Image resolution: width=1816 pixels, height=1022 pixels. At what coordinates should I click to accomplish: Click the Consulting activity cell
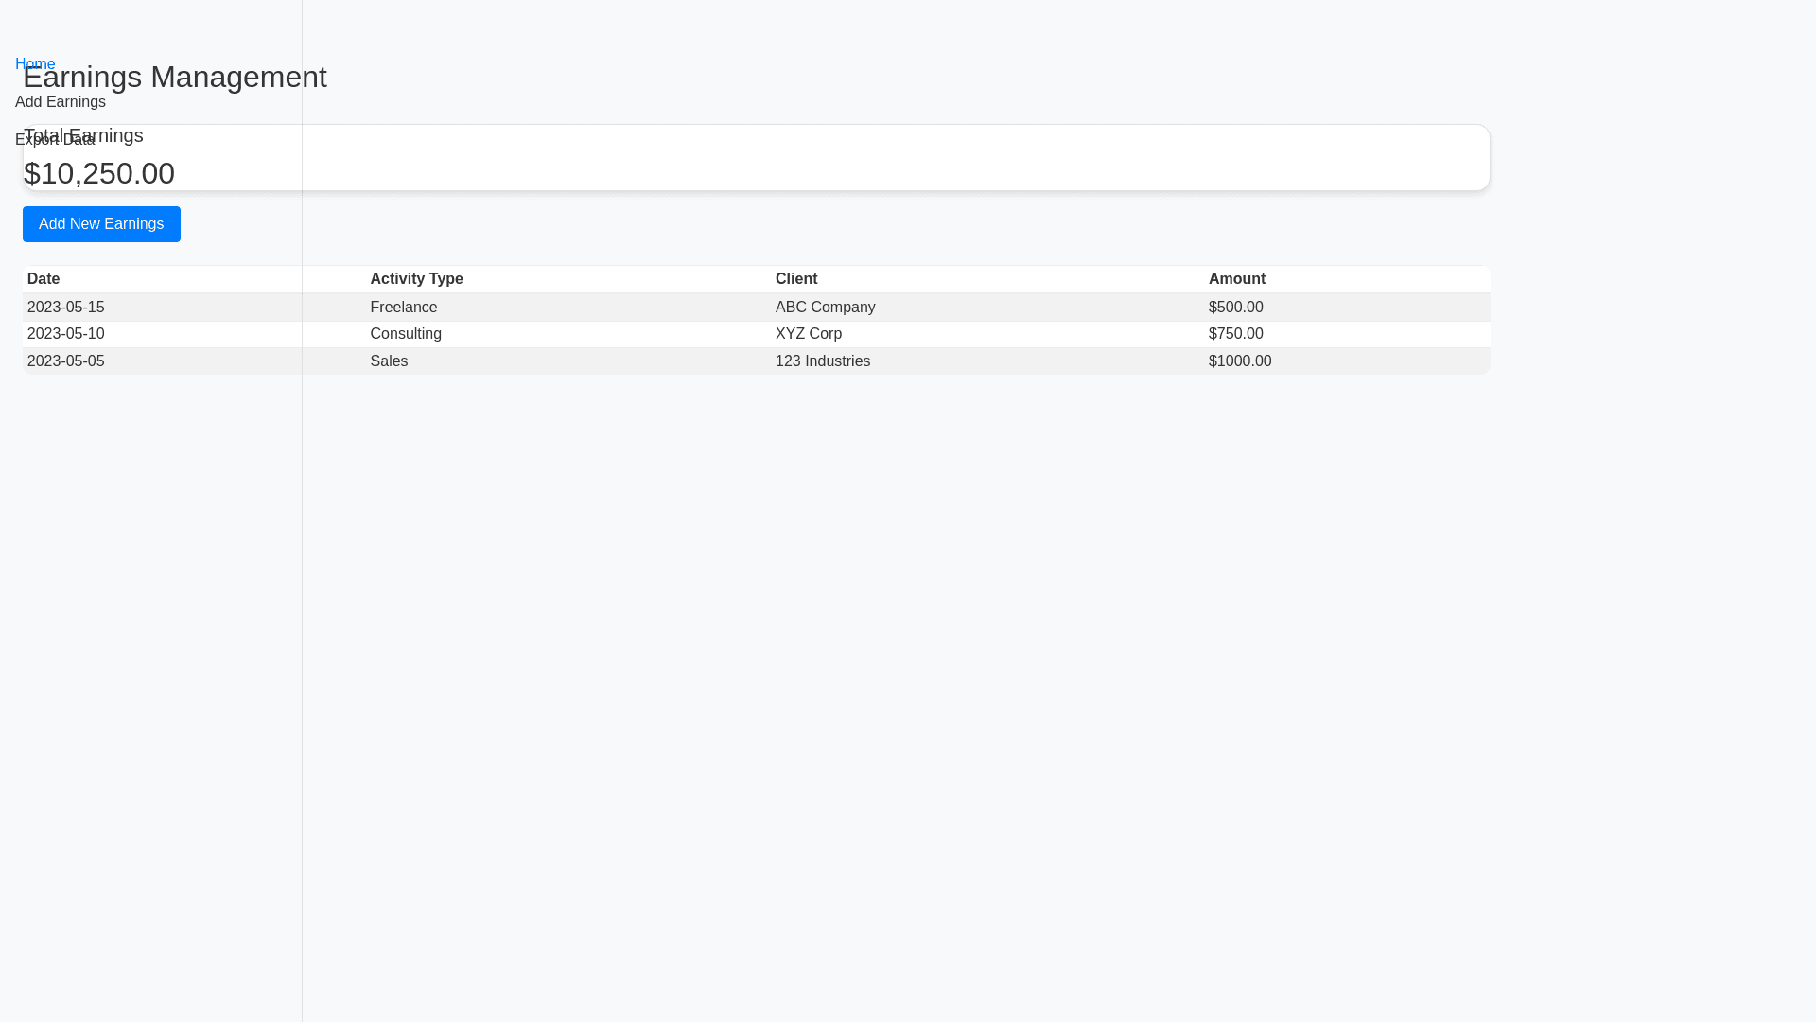click(406, 334)
